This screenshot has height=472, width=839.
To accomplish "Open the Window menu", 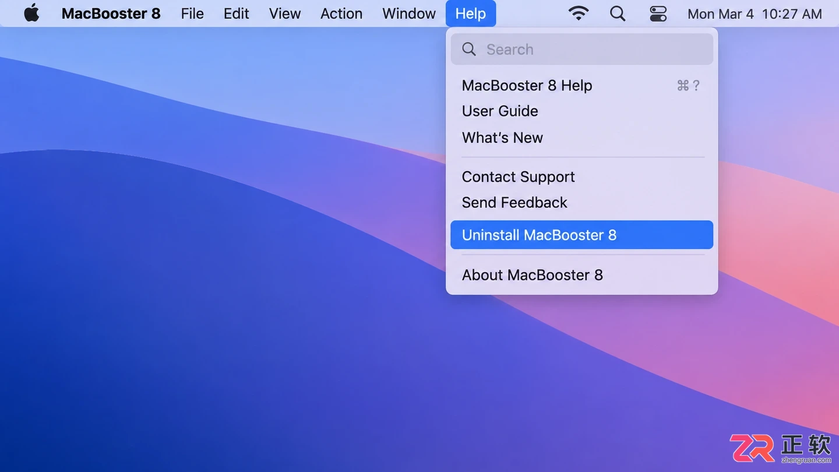I will [409, 13].
